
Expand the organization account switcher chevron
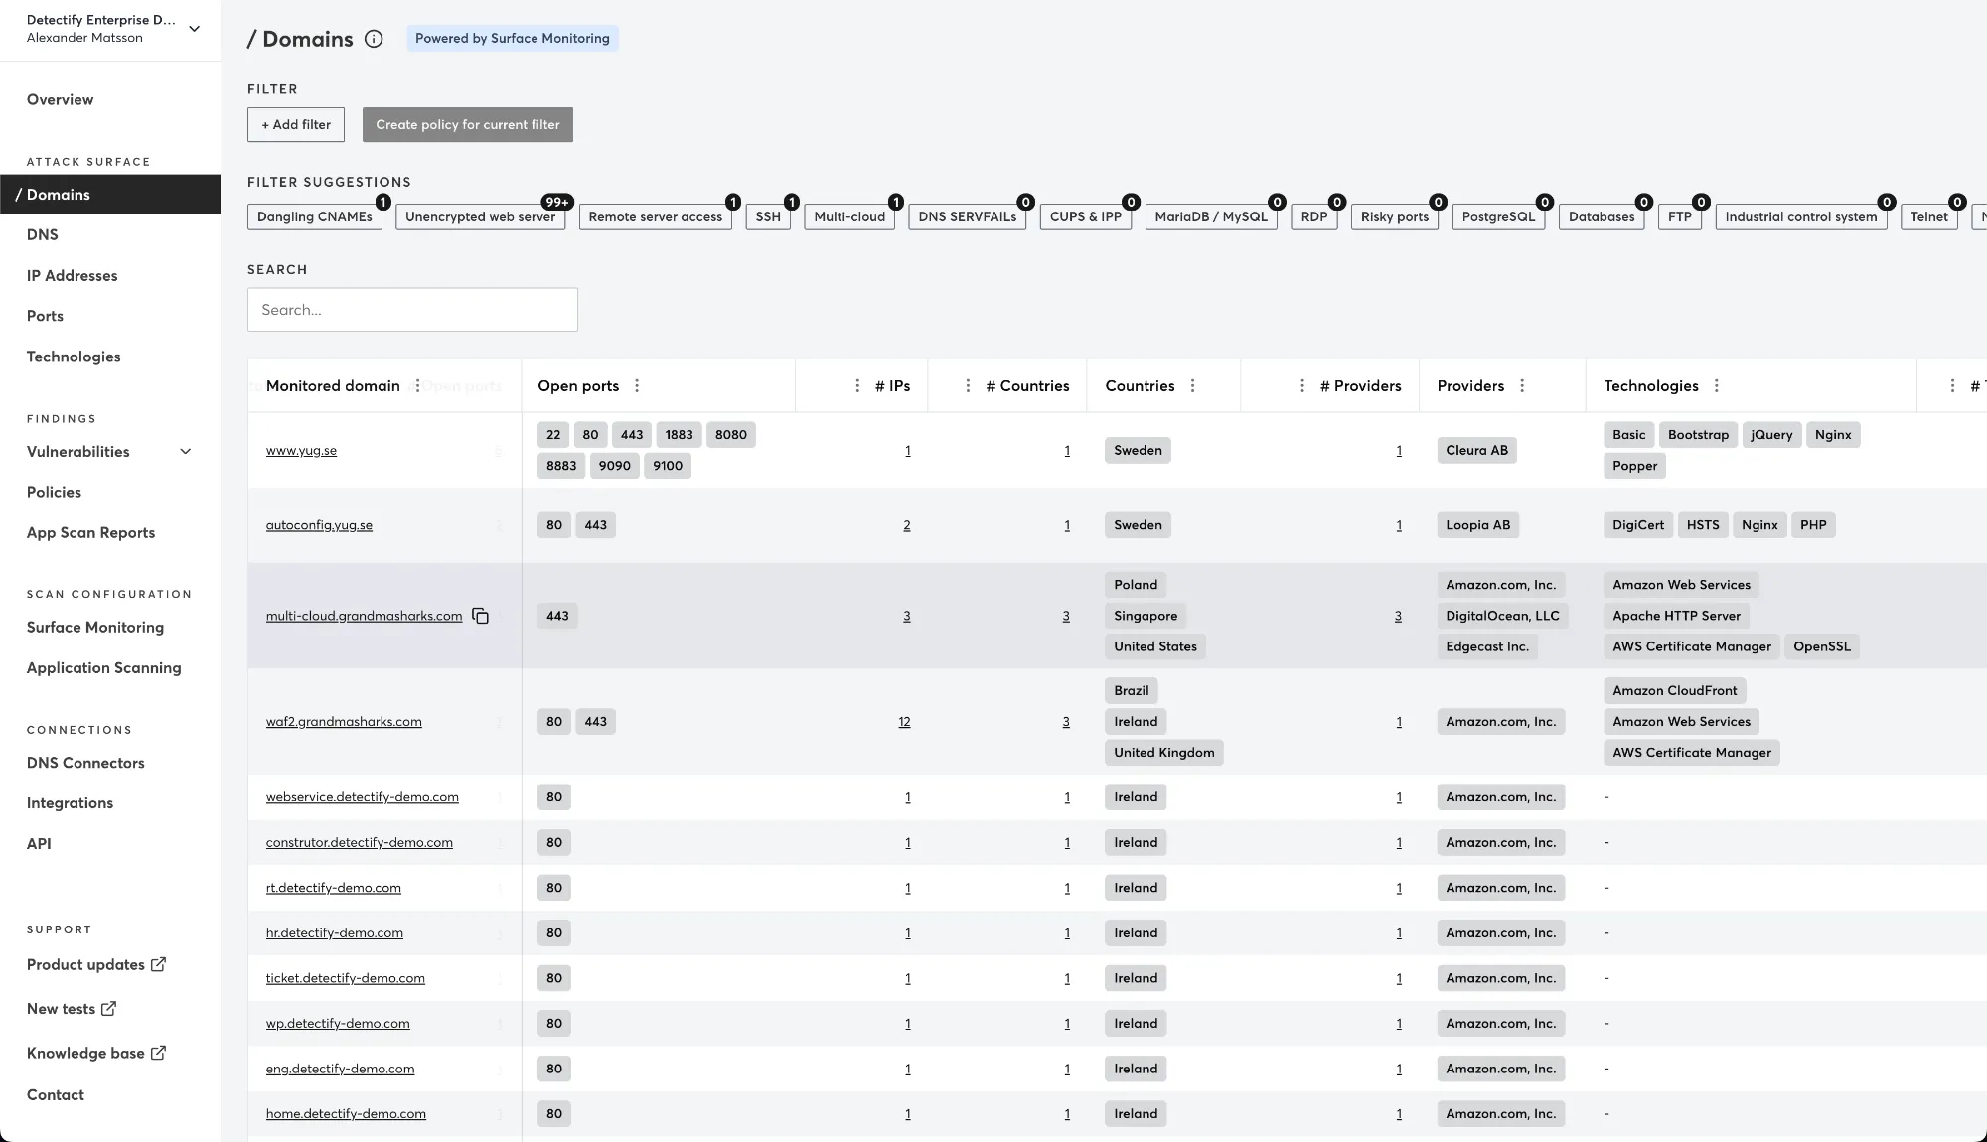(x=195, y=29)
